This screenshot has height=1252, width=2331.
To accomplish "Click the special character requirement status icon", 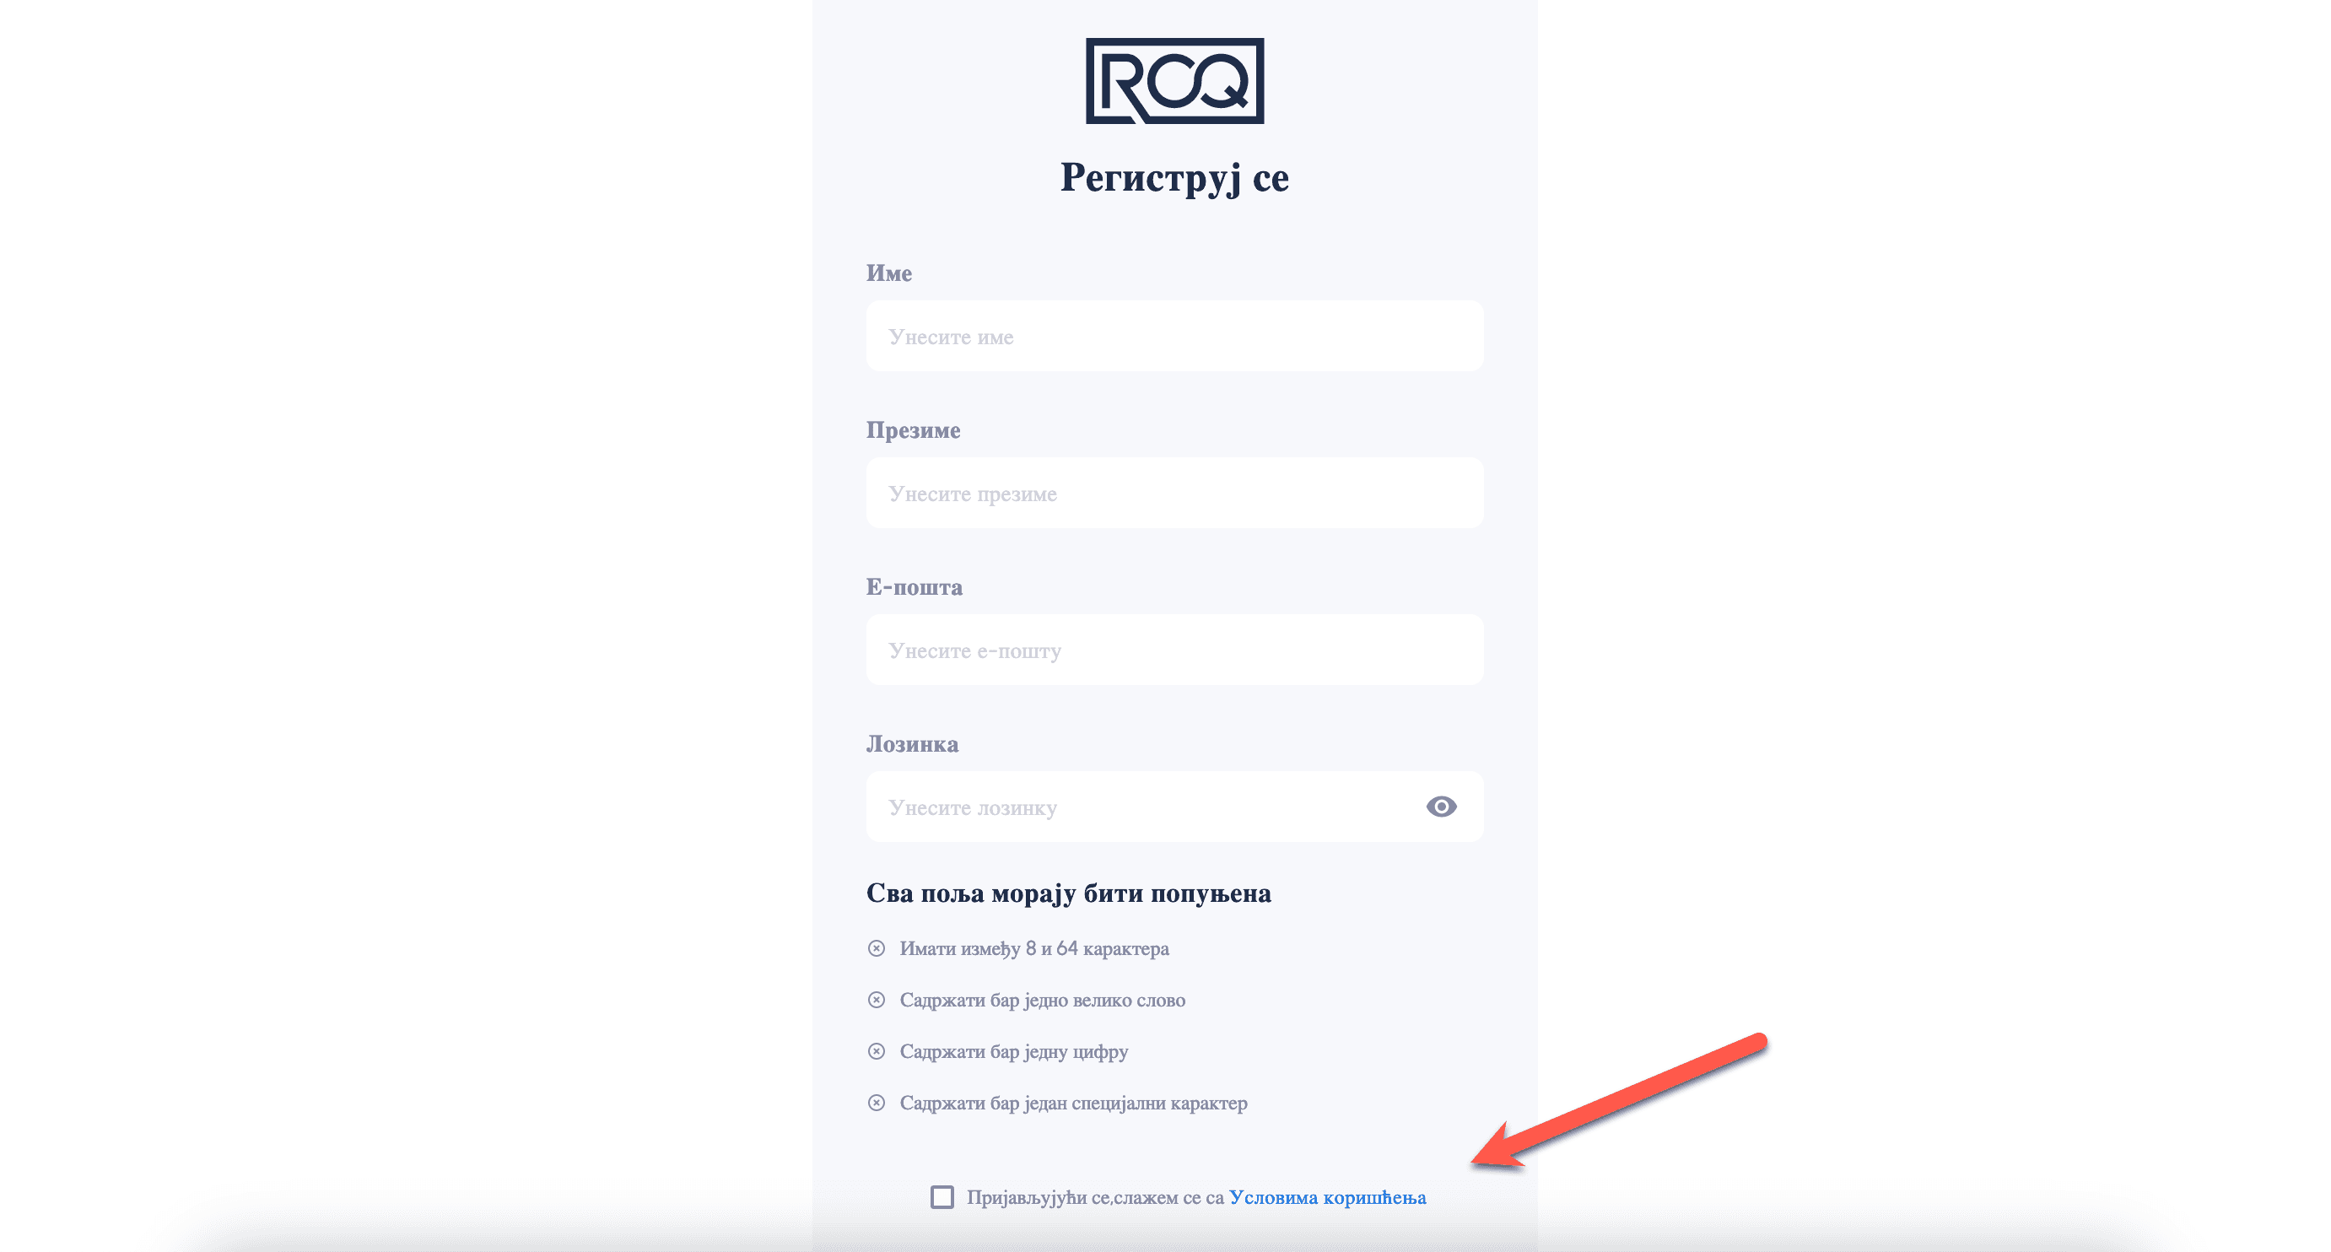I will point(874,1101).
